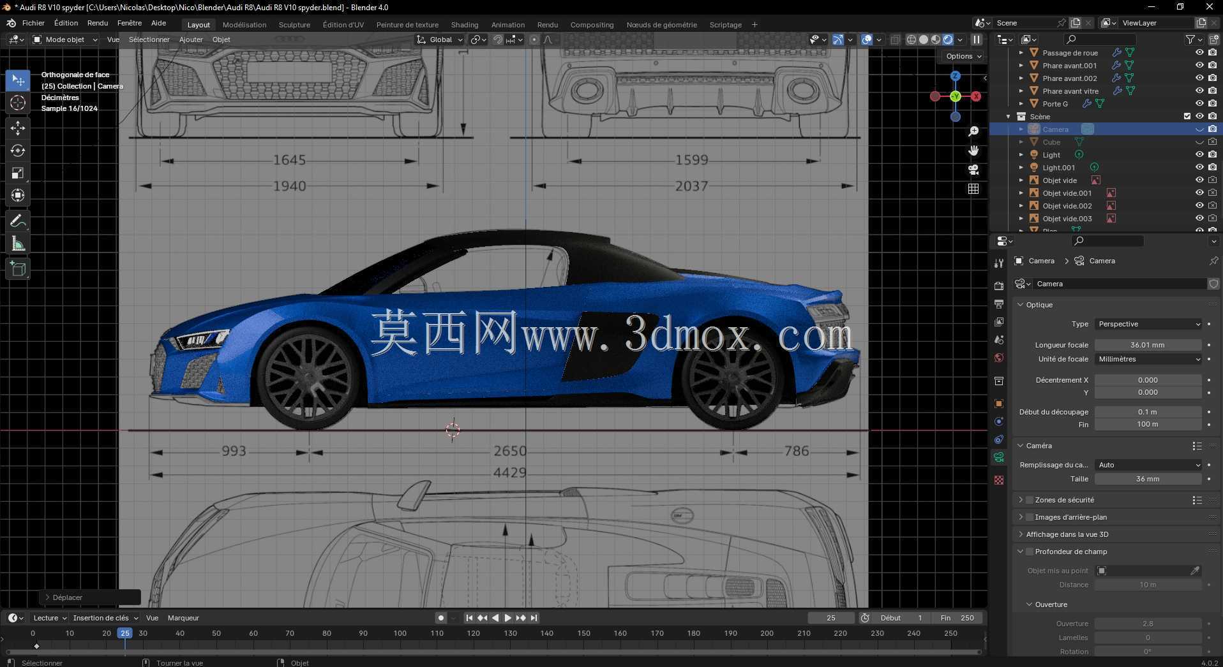The image size is (1223, 667).
Task: Switch to Modélisation workspace tab
Action: tap(244, 25)
